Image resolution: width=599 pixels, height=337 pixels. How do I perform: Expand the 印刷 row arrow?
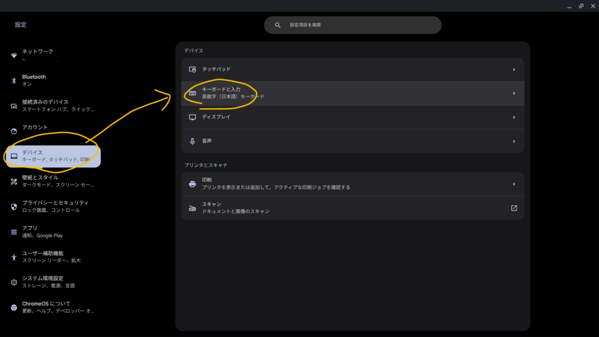514,184
